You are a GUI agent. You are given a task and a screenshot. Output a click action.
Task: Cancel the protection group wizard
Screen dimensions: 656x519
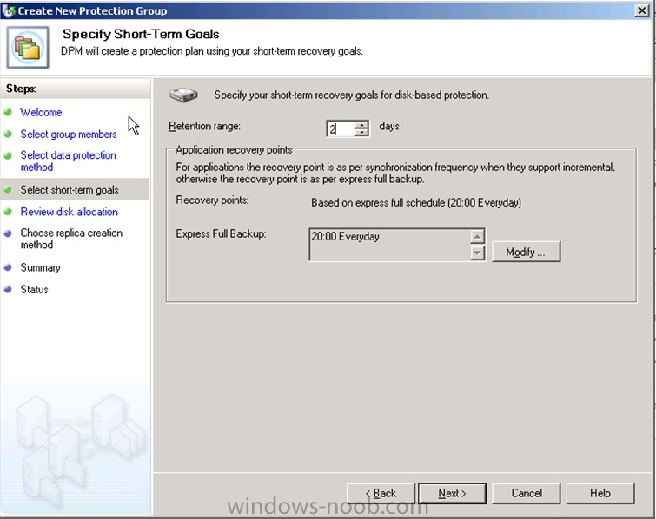coord(527,494)
